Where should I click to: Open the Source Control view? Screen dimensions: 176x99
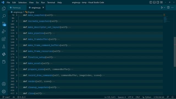(4, 24)
